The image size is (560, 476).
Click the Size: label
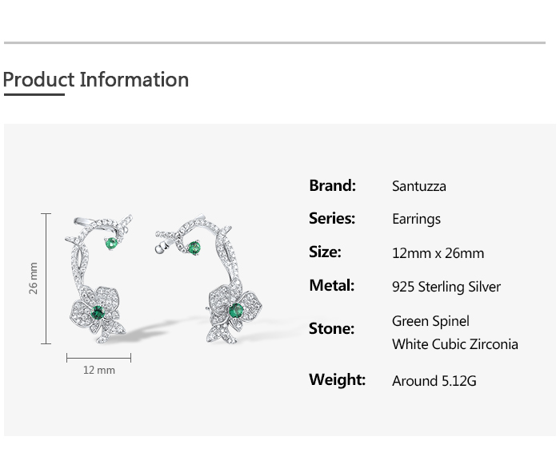point(325,252)
